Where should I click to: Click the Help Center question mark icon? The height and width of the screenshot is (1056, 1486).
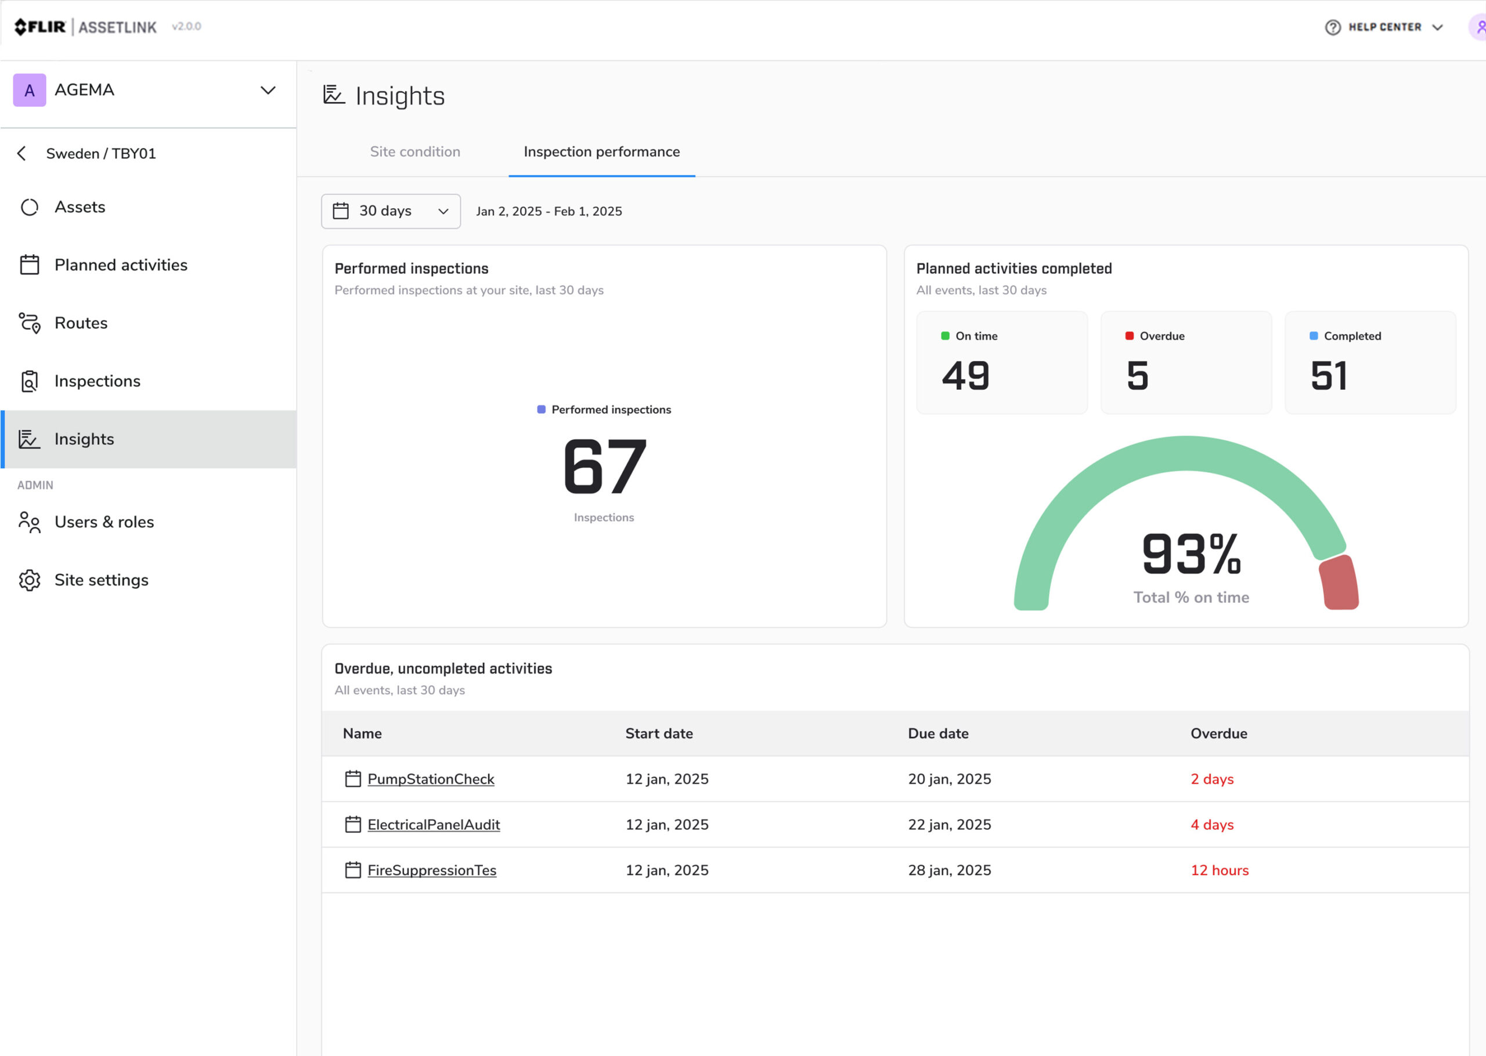point(1333,27)
